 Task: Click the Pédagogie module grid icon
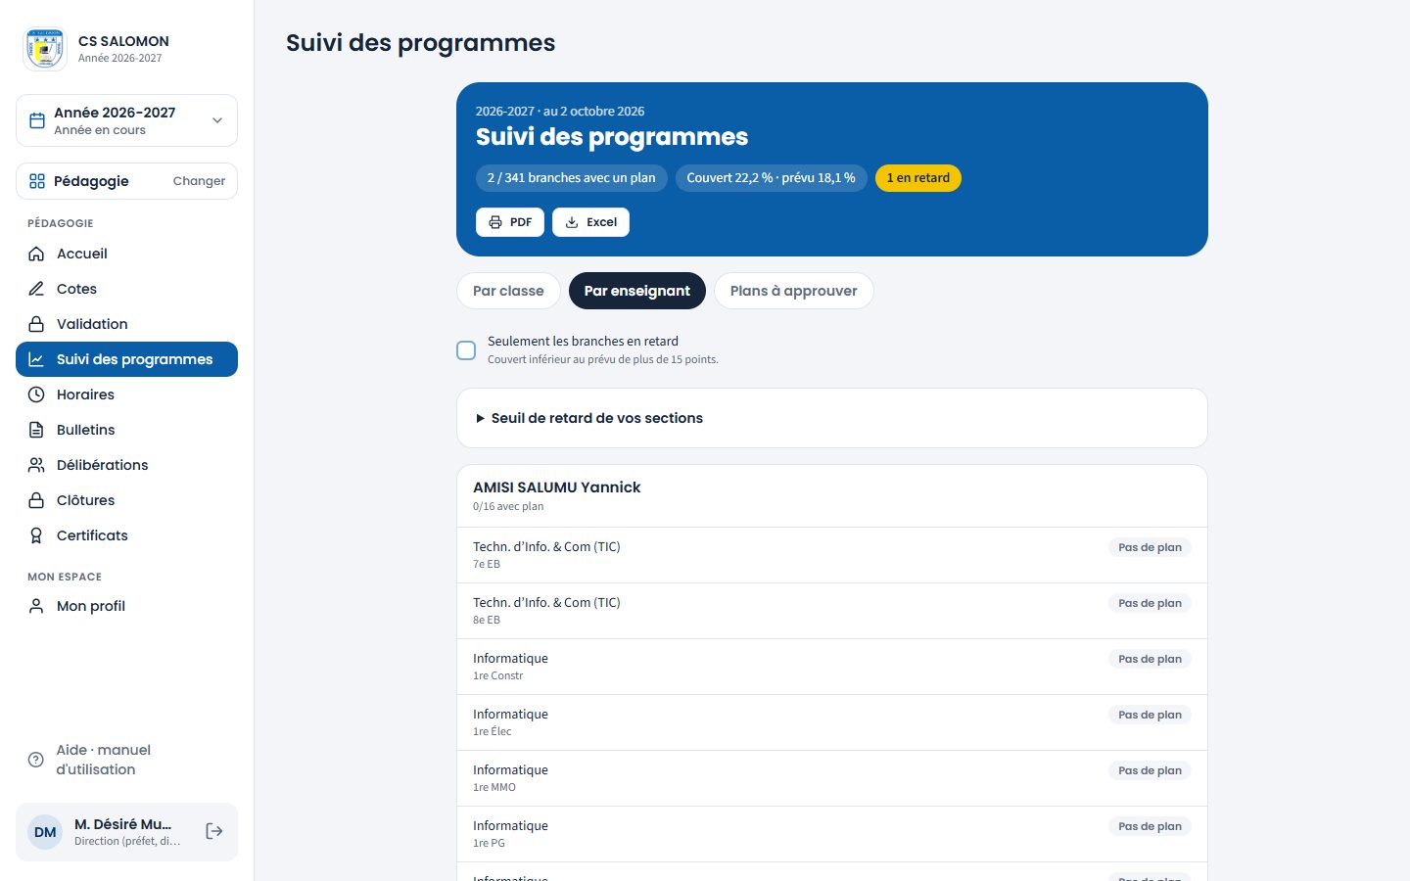37,181
